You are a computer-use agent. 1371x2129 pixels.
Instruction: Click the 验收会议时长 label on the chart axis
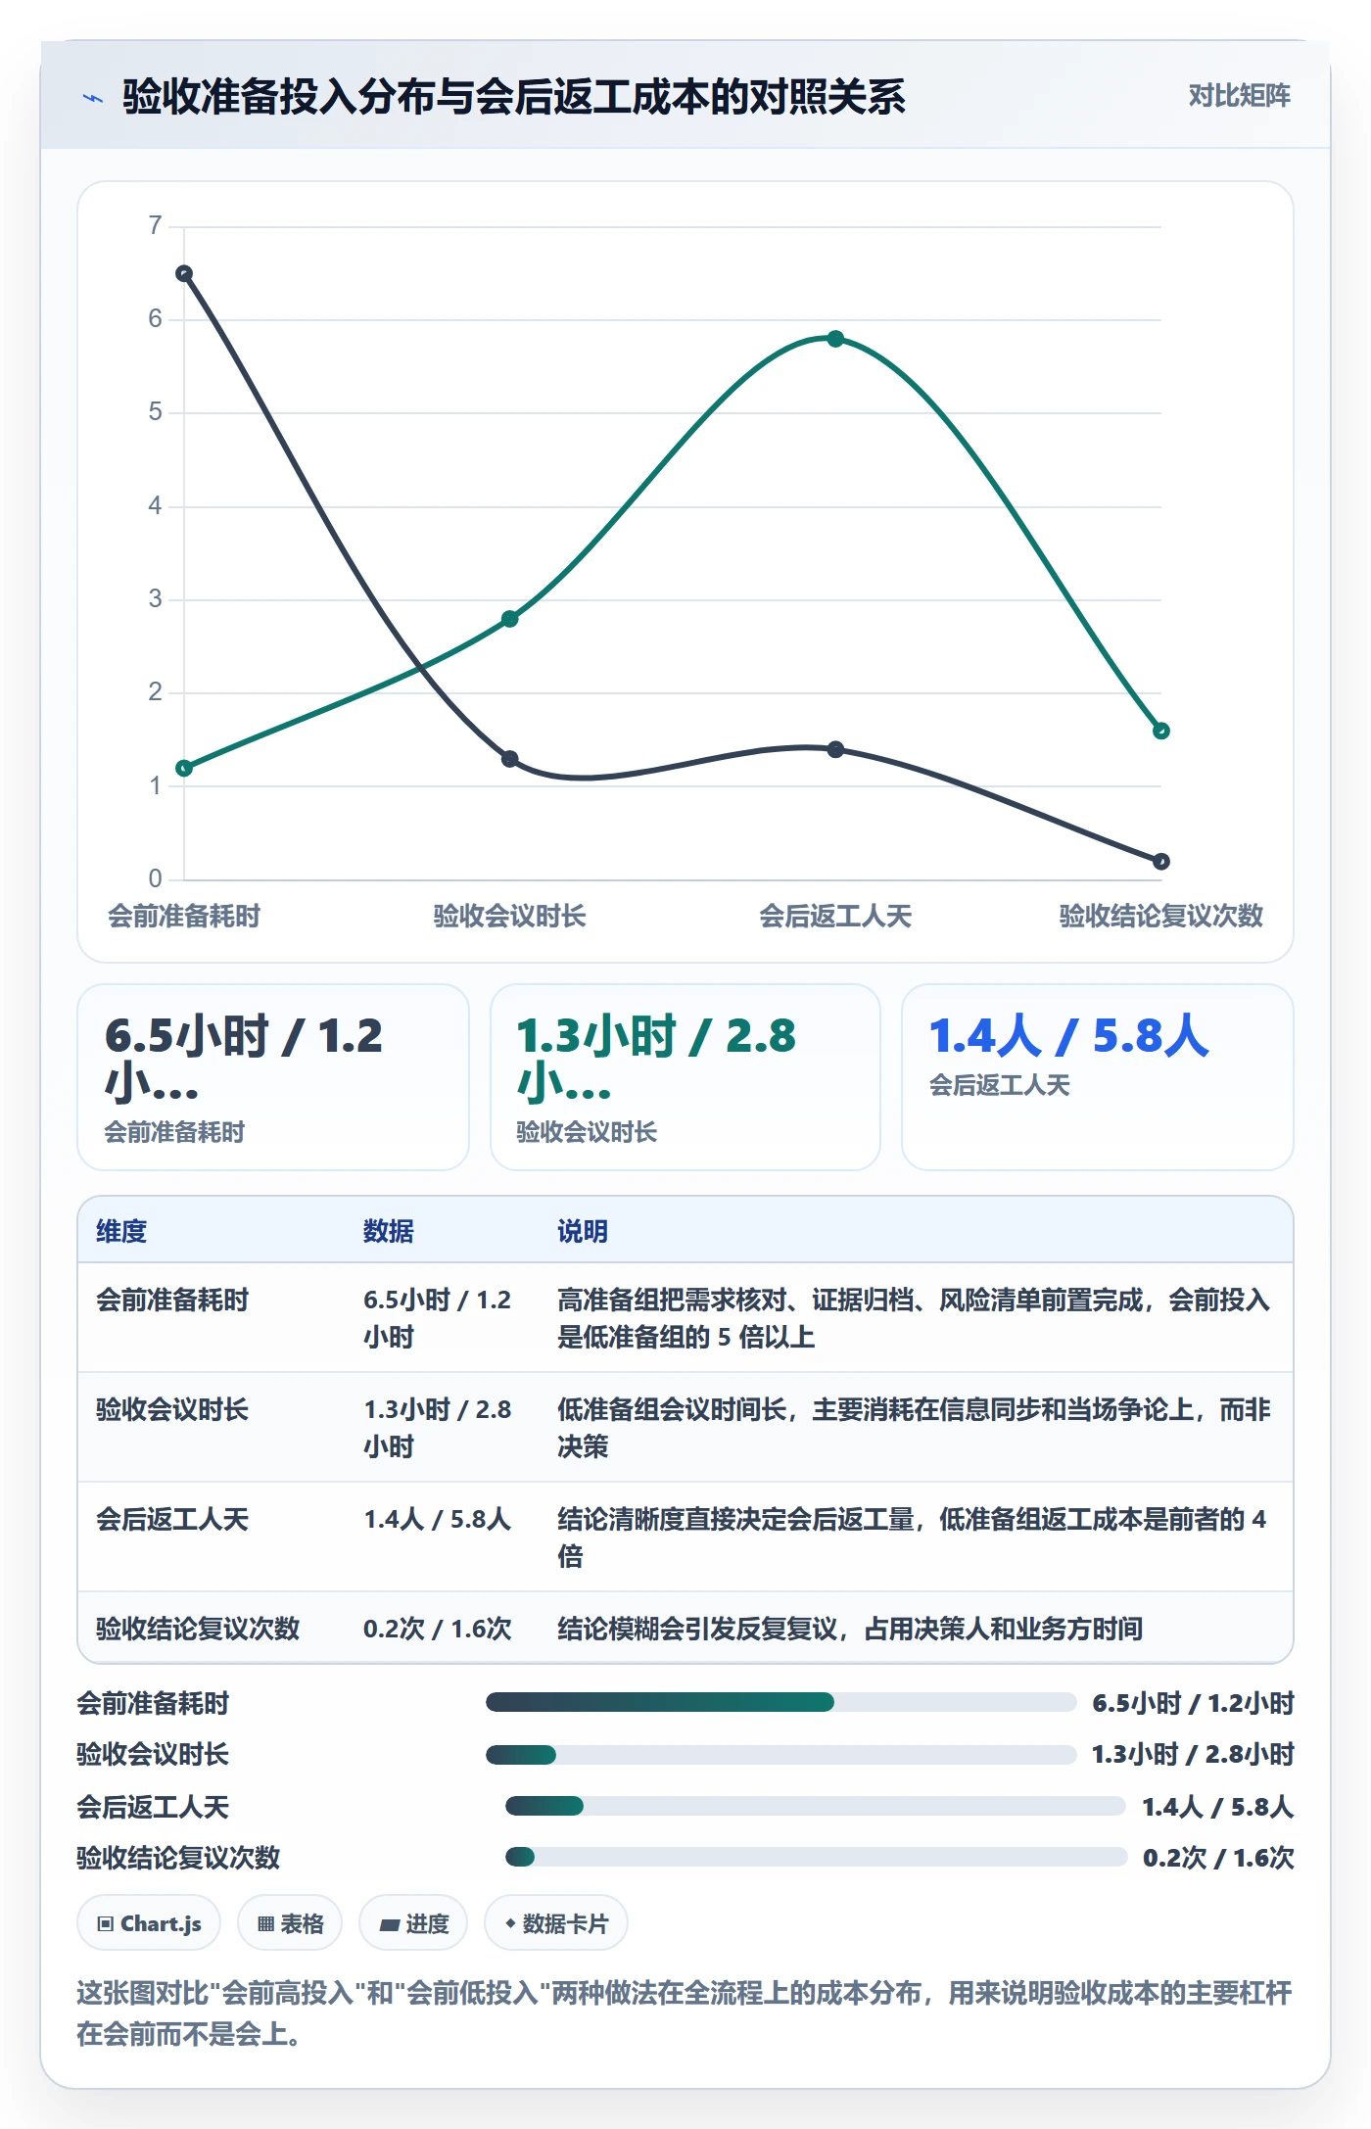[510, 916]
